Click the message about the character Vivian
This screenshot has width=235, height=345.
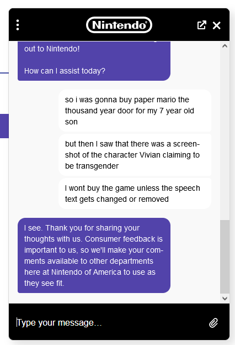click(135, 155)
